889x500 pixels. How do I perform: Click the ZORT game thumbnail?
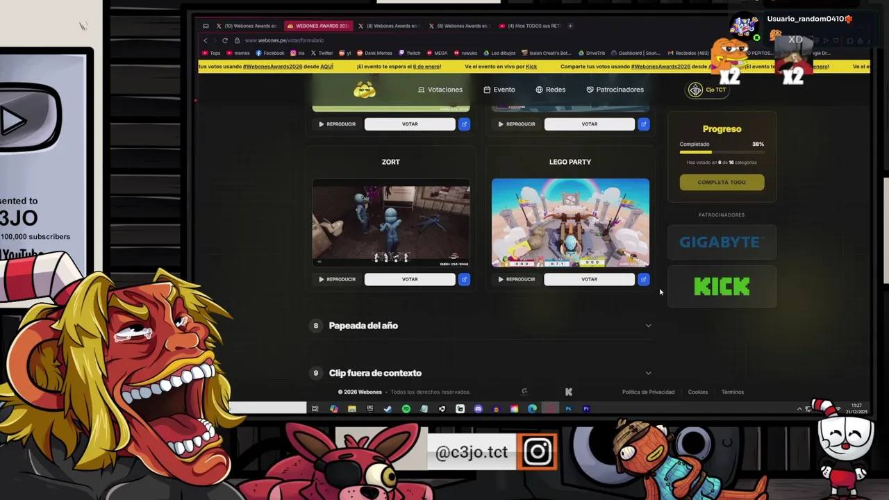391,223
